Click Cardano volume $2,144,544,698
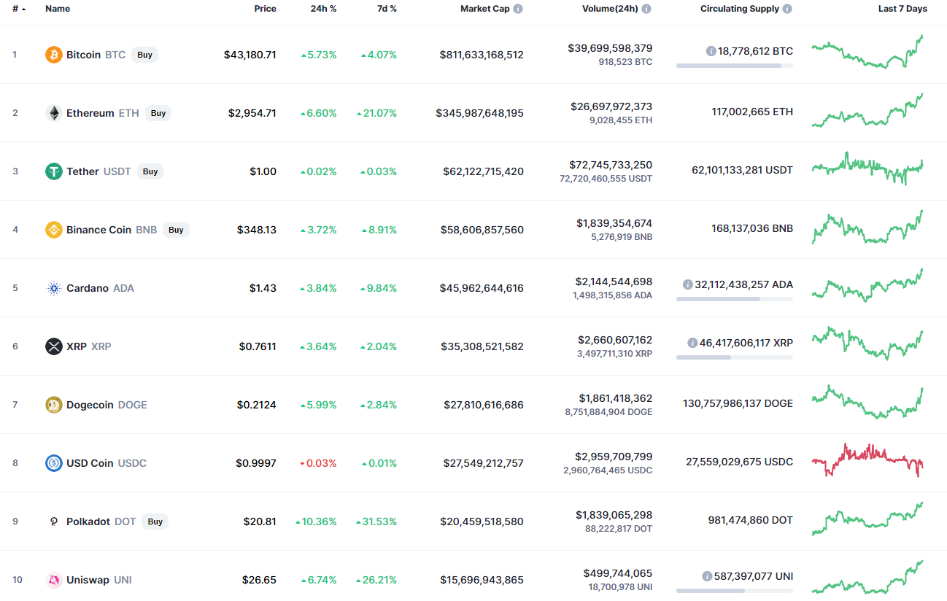The height and width of the screenshot is (601, 947). [614, 282]
